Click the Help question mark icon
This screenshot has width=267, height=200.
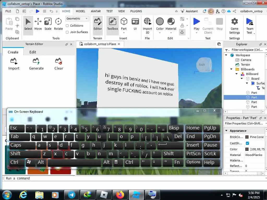click(x=223, y=11)
